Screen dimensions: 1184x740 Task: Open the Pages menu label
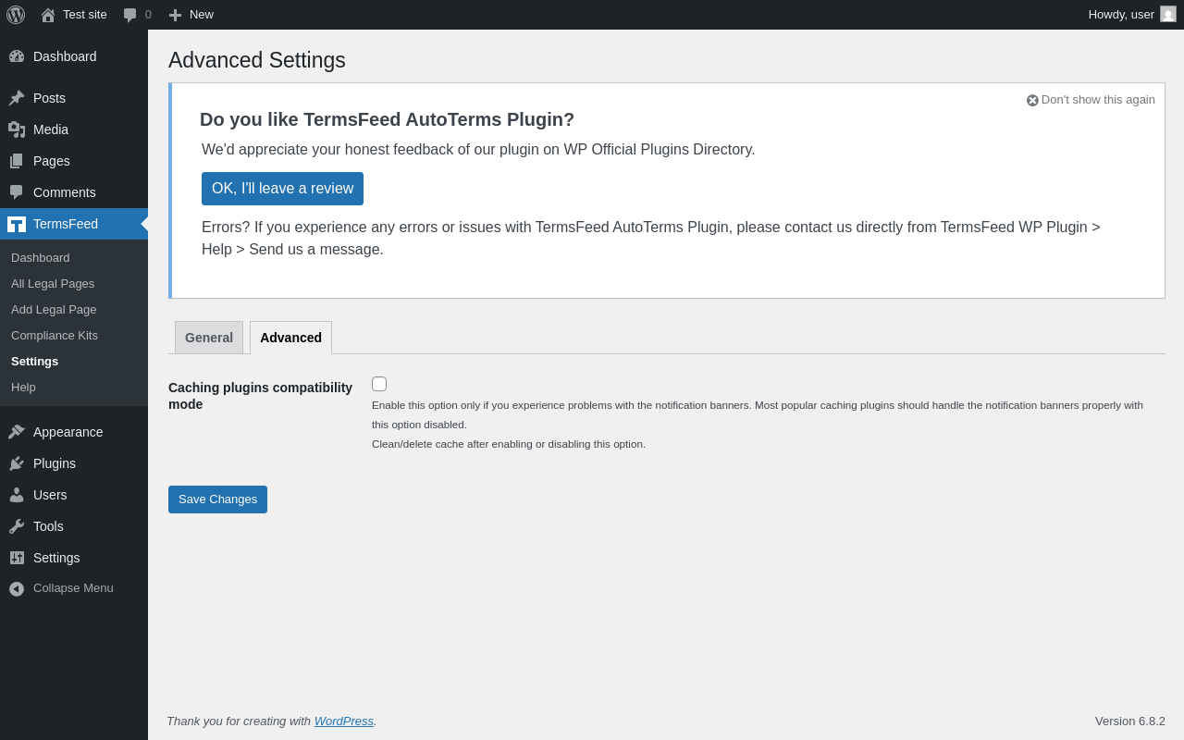point(52,161)
